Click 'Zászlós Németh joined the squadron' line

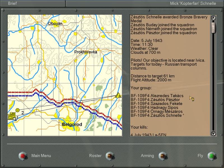164,29
